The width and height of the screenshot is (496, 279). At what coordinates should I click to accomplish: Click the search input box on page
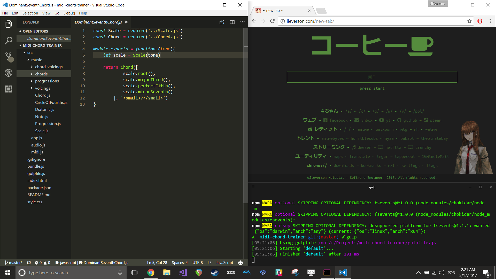(372, 77)
